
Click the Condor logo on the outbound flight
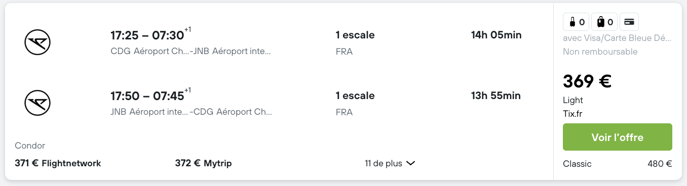(x=38, y=42)
